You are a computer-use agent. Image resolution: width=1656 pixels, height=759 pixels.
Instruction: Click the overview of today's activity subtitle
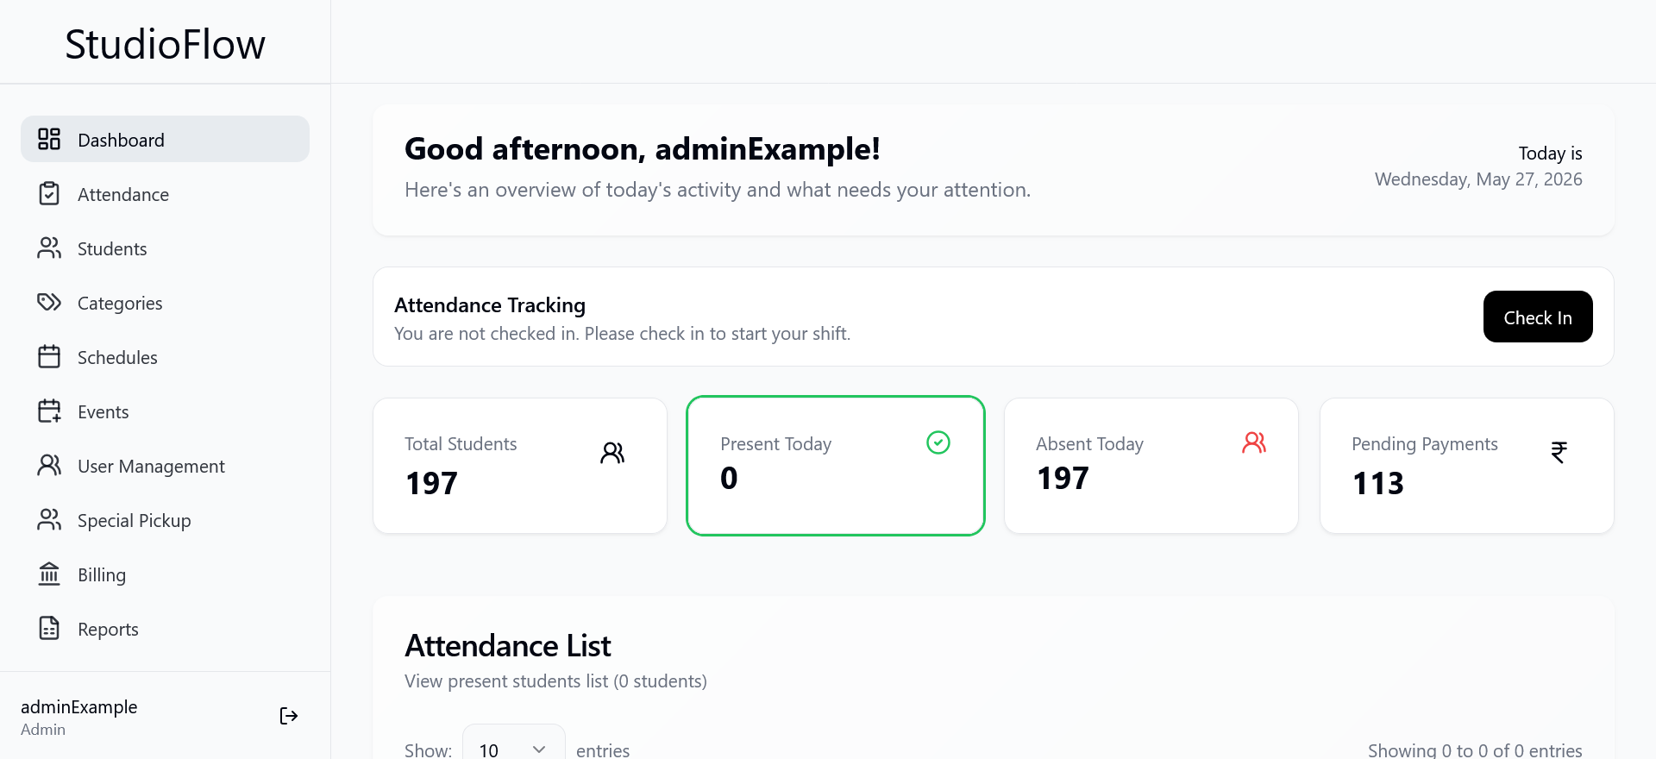tap(718, 190)
